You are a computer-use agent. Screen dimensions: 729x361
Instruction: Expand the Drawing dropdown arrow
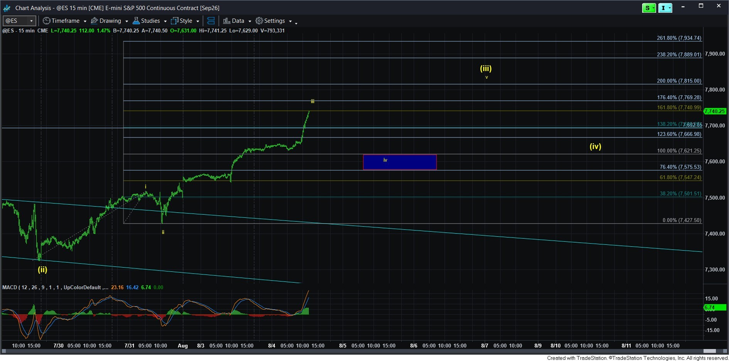[x=127, y=21]
